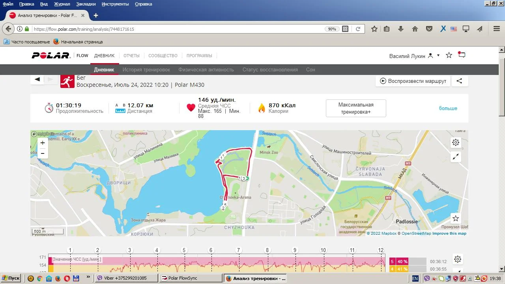Click the paper plane send icon

pos(480,29)
